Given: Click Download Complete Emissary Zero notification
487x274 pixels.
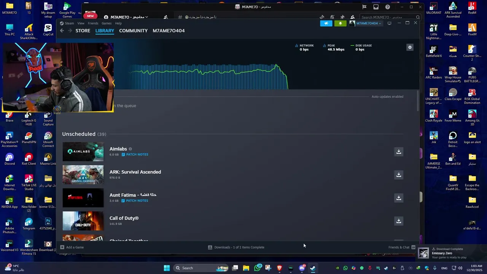Looking at the screenshot, I should [x=452, y=253].
